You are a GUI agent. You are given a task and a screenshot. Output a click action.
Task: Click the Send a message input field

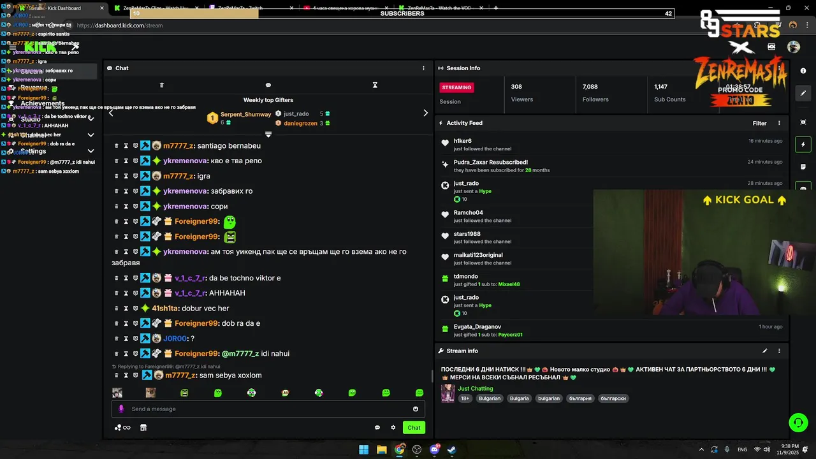coord(268,409)
